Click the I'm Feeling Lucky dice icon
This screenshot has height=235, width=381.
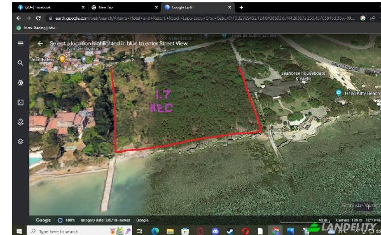(x=20, y=102)
